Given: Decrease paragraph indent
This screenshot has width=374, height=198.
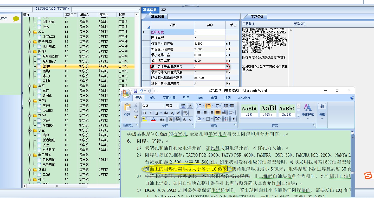Looking at the screenshot, I should [225, 106].
